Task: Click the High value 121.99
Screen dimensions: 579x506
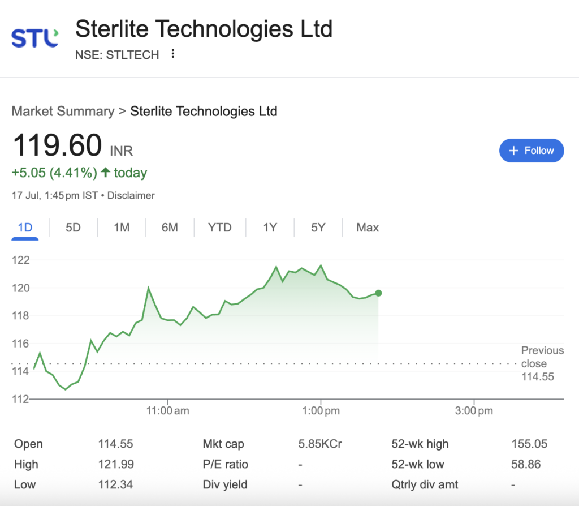Action: 116,464
